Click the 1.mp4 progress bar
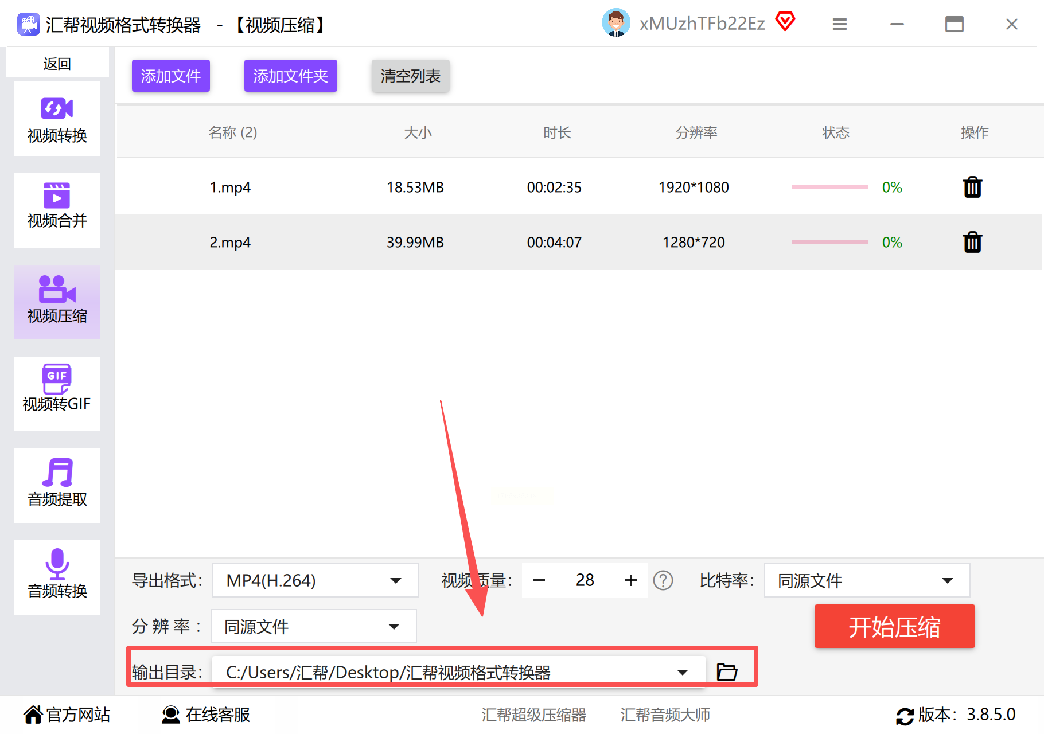The image size is (1044, 734). [x=829, y=187]
